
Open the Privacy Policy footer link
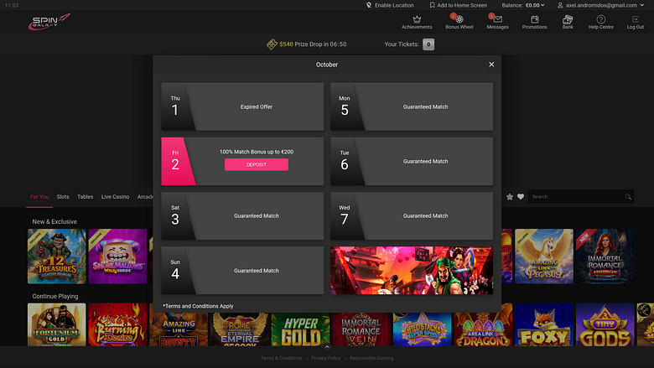tap(326, 358)
